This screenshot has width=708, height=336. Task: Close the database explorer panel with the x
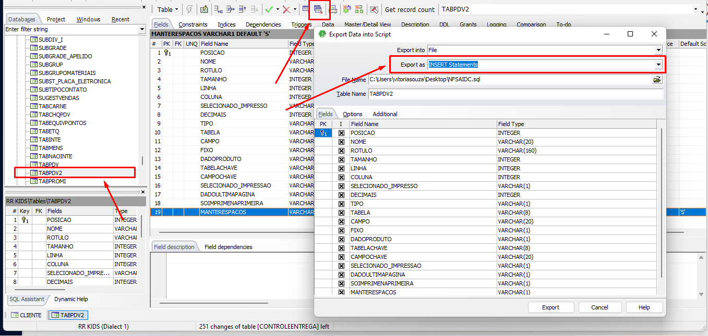coord(145,7)
